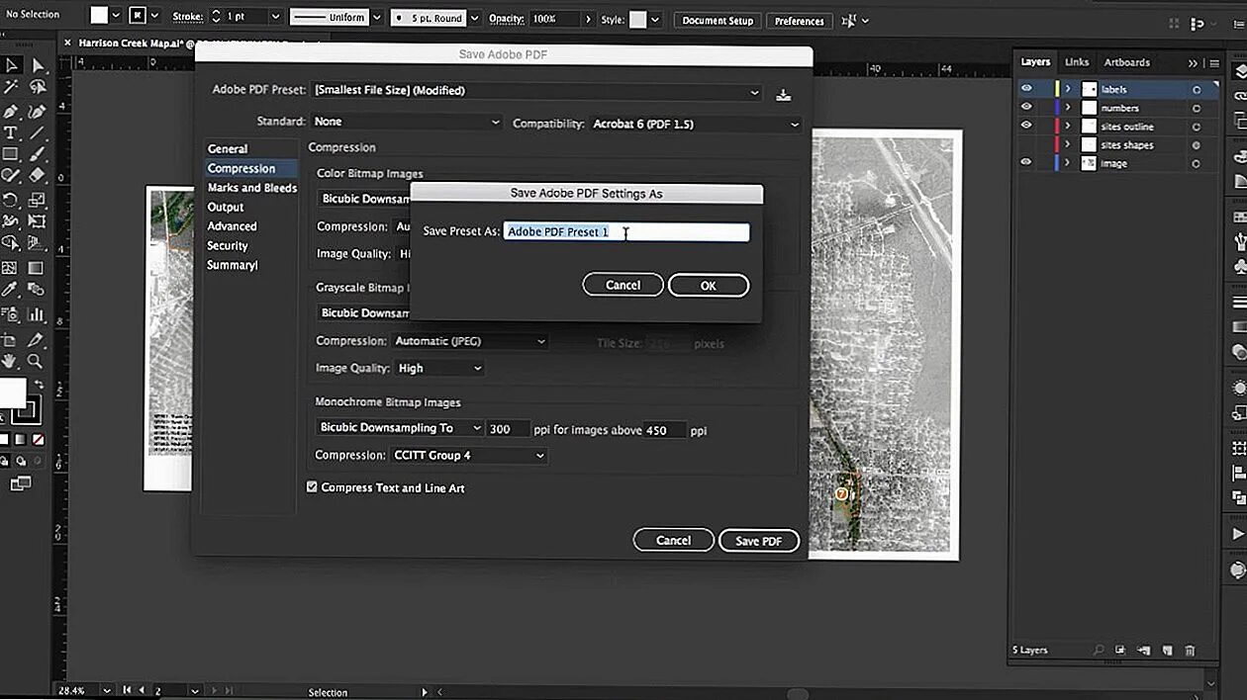Hide the labels layer
Screen dimensions: 1247x700
pyautogui.click(x=1026, y=89)
